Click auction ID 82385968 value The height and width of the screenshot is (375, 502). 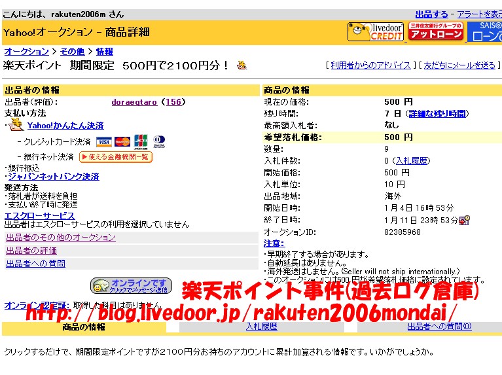[403, 232]
